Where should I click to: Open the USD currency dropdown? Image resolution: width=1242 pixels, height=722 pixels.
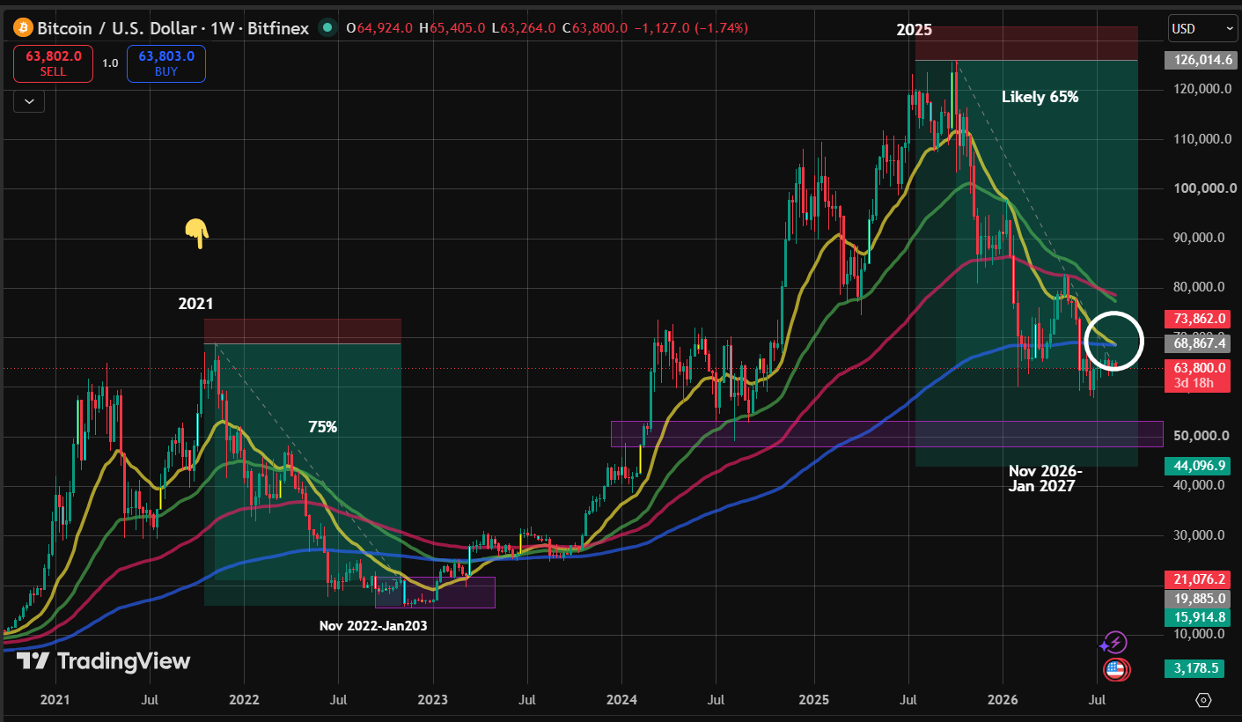(x=1202, y=28)
